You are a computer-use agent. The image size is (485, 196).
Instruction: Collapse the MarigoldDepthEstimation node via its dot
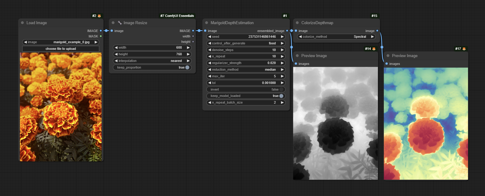tap(207, 23)
